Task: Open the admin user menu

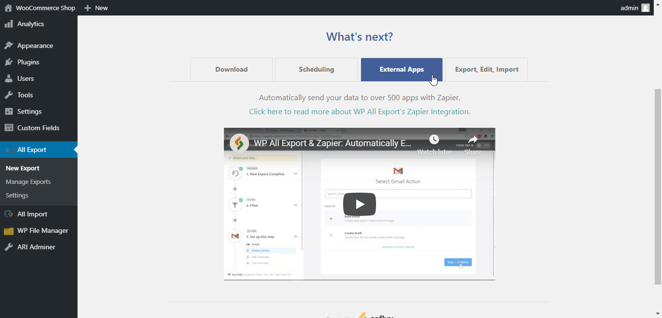Action: (635, 8)
